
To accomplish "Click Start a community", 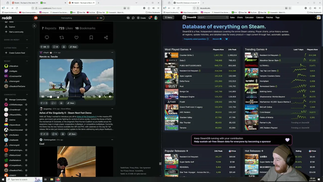I will [16, 32].
